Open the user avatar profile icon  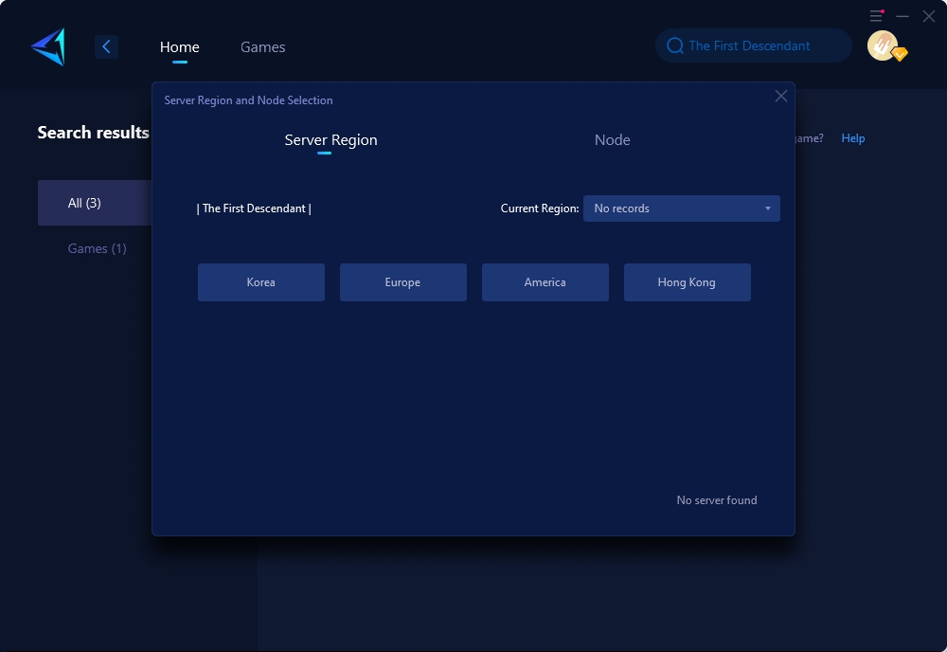click(x=883, y=45)
